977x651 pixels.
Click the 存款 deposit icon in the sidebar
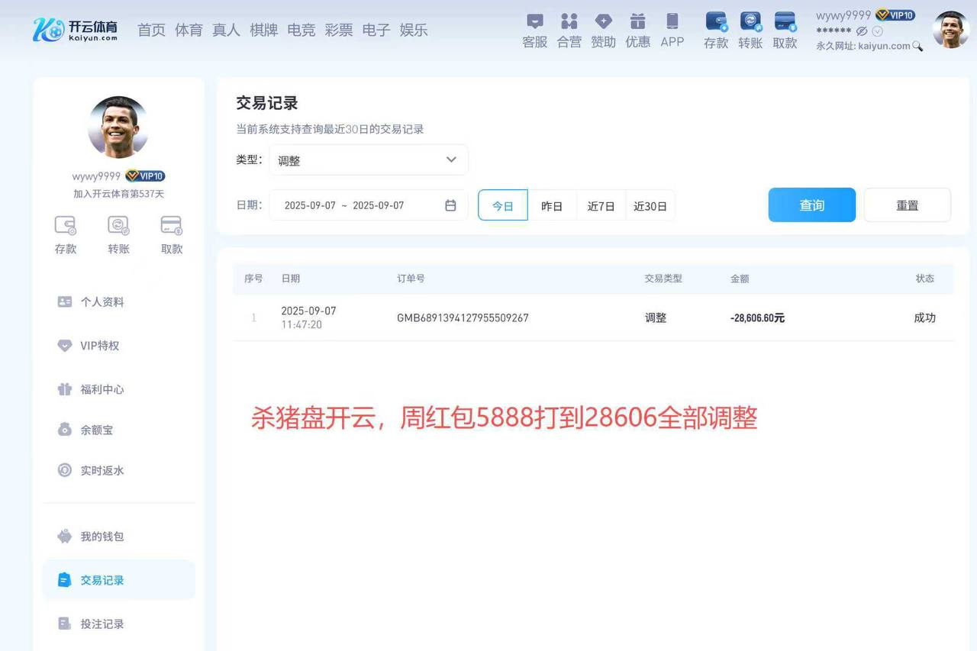point(65,234)
